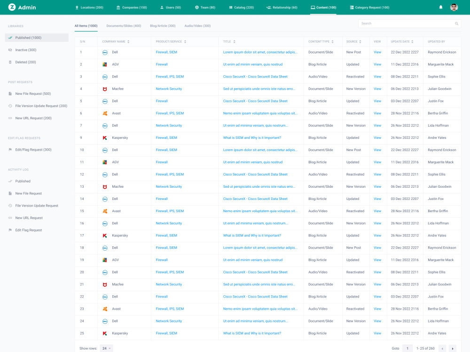Open activity log New URL Request
470x352 pixels.
pos(29,218)
